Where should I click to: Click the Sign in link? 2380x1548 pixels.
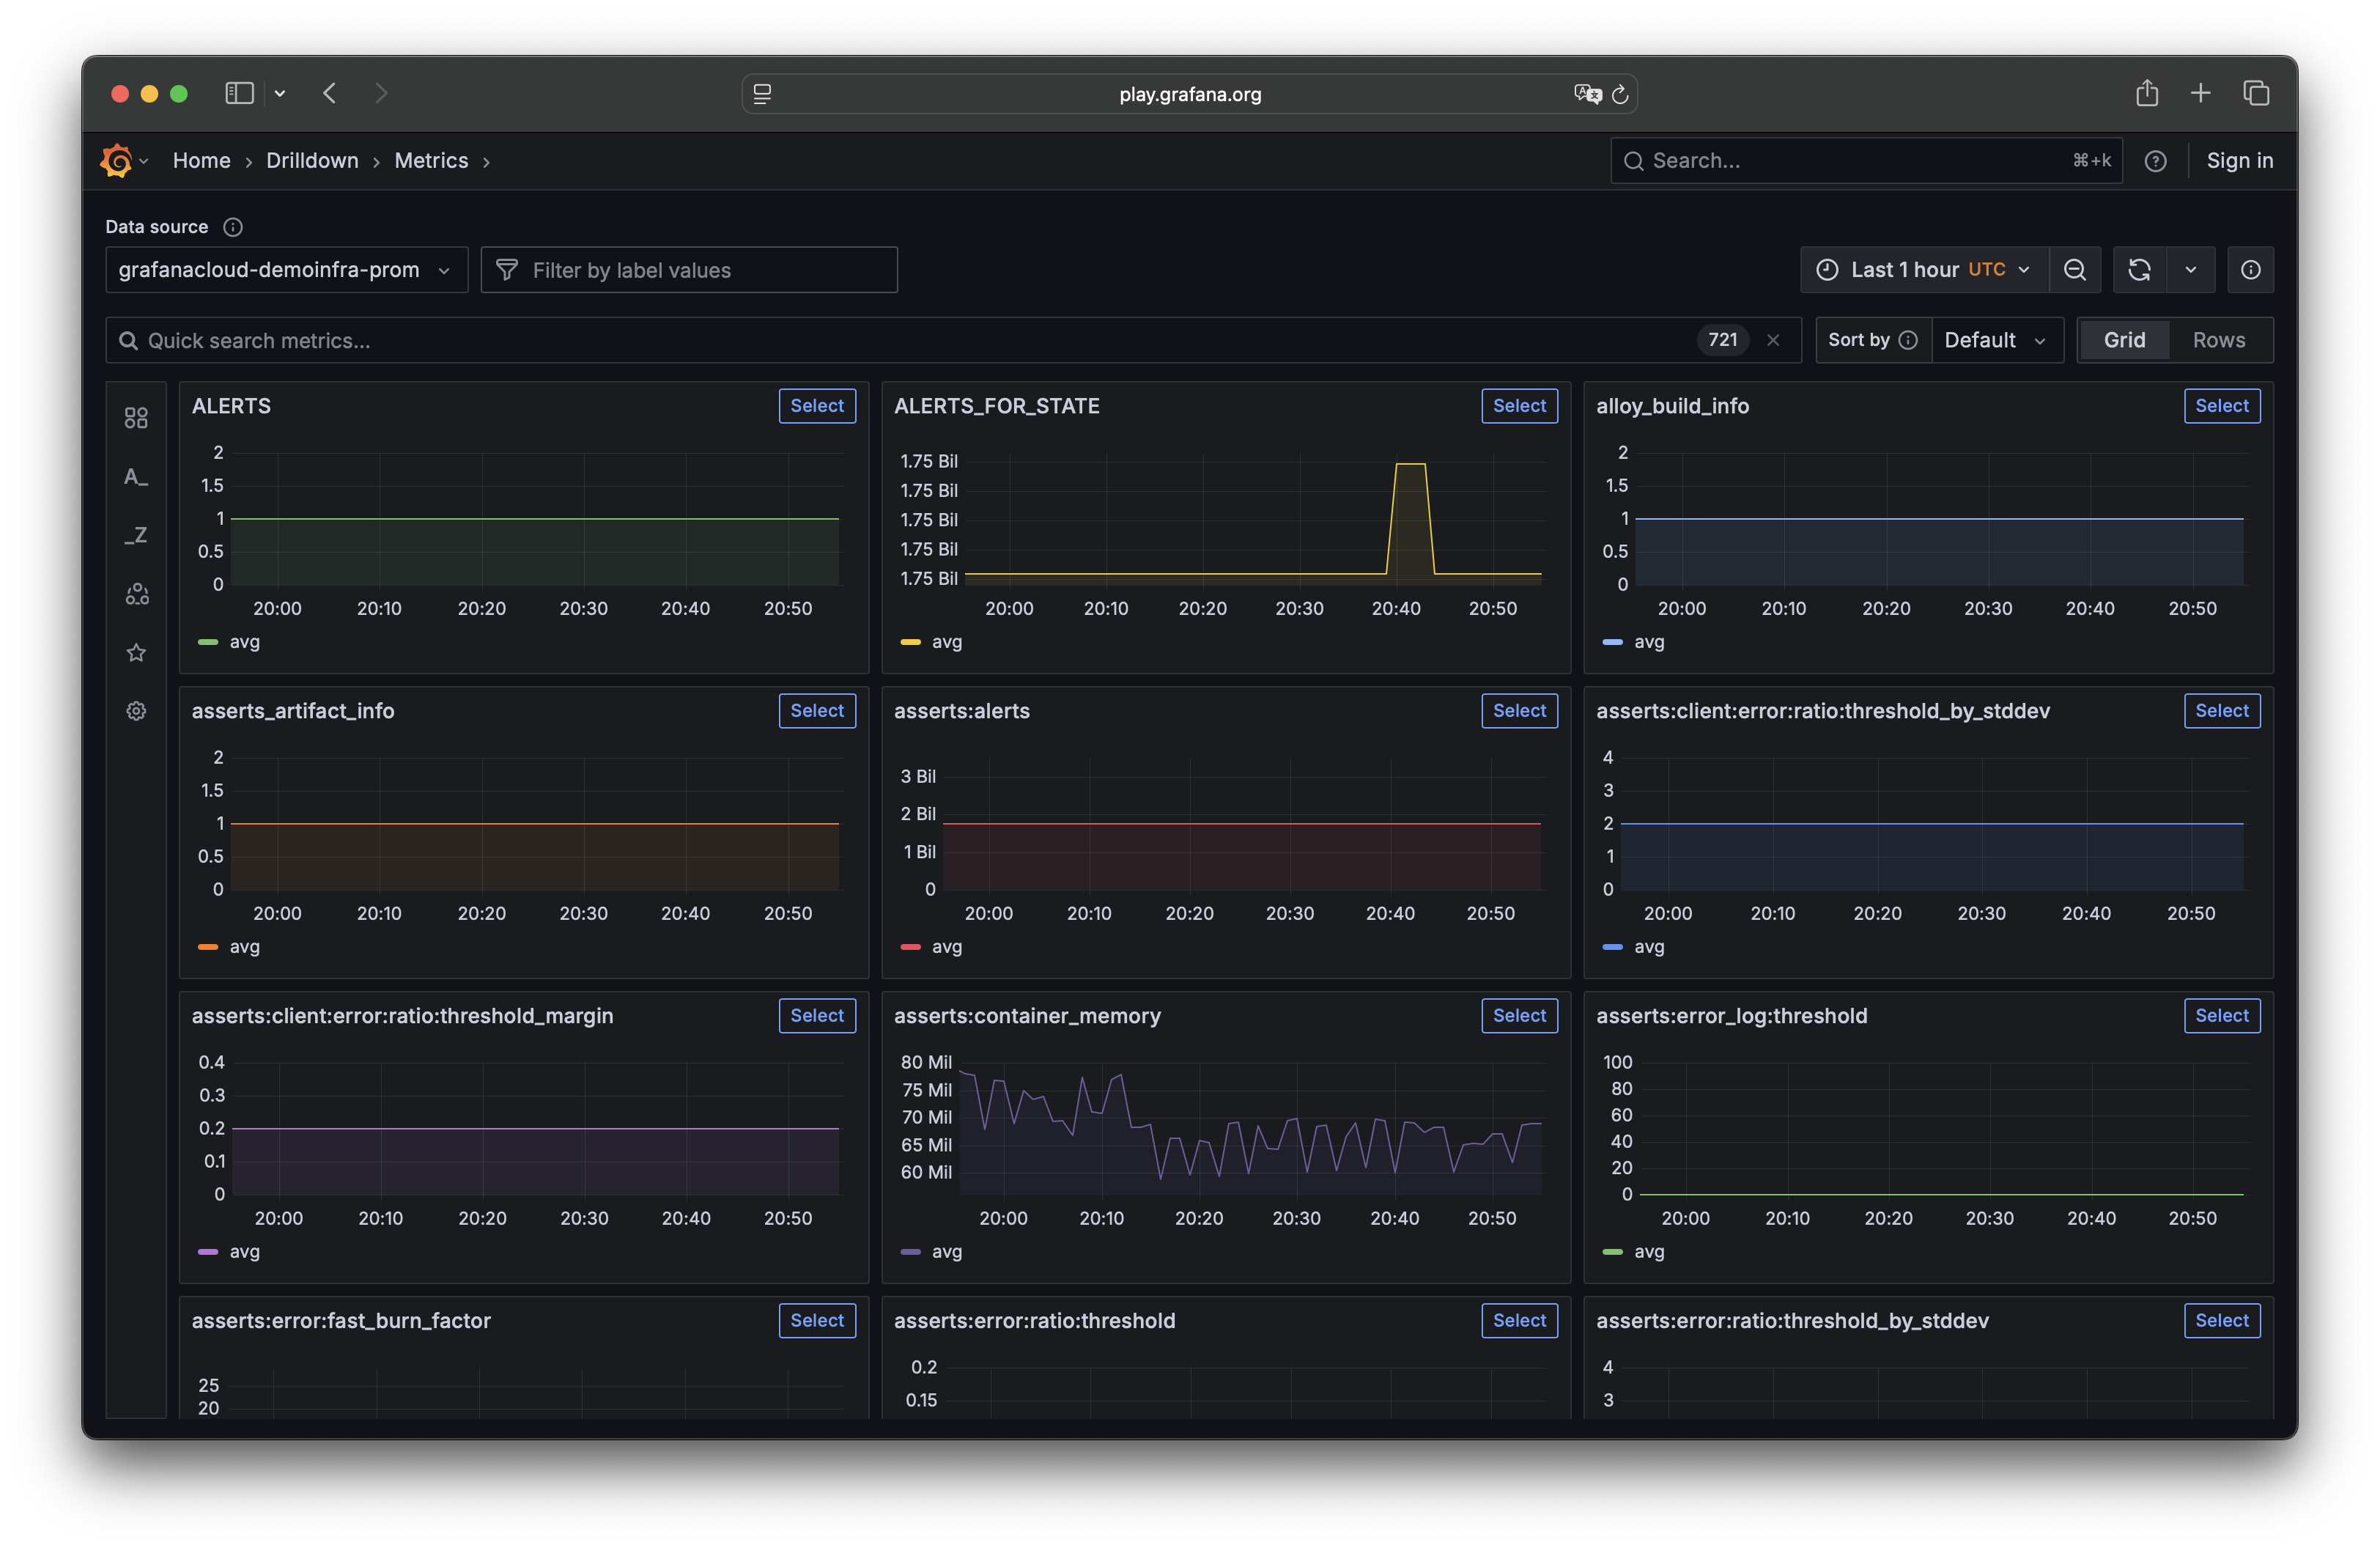coord(2239,161)
